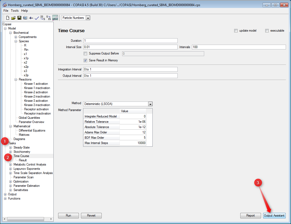Screen dimensions: 291x224
Task: Open the Output Assistant
Action: pos(274,216)
